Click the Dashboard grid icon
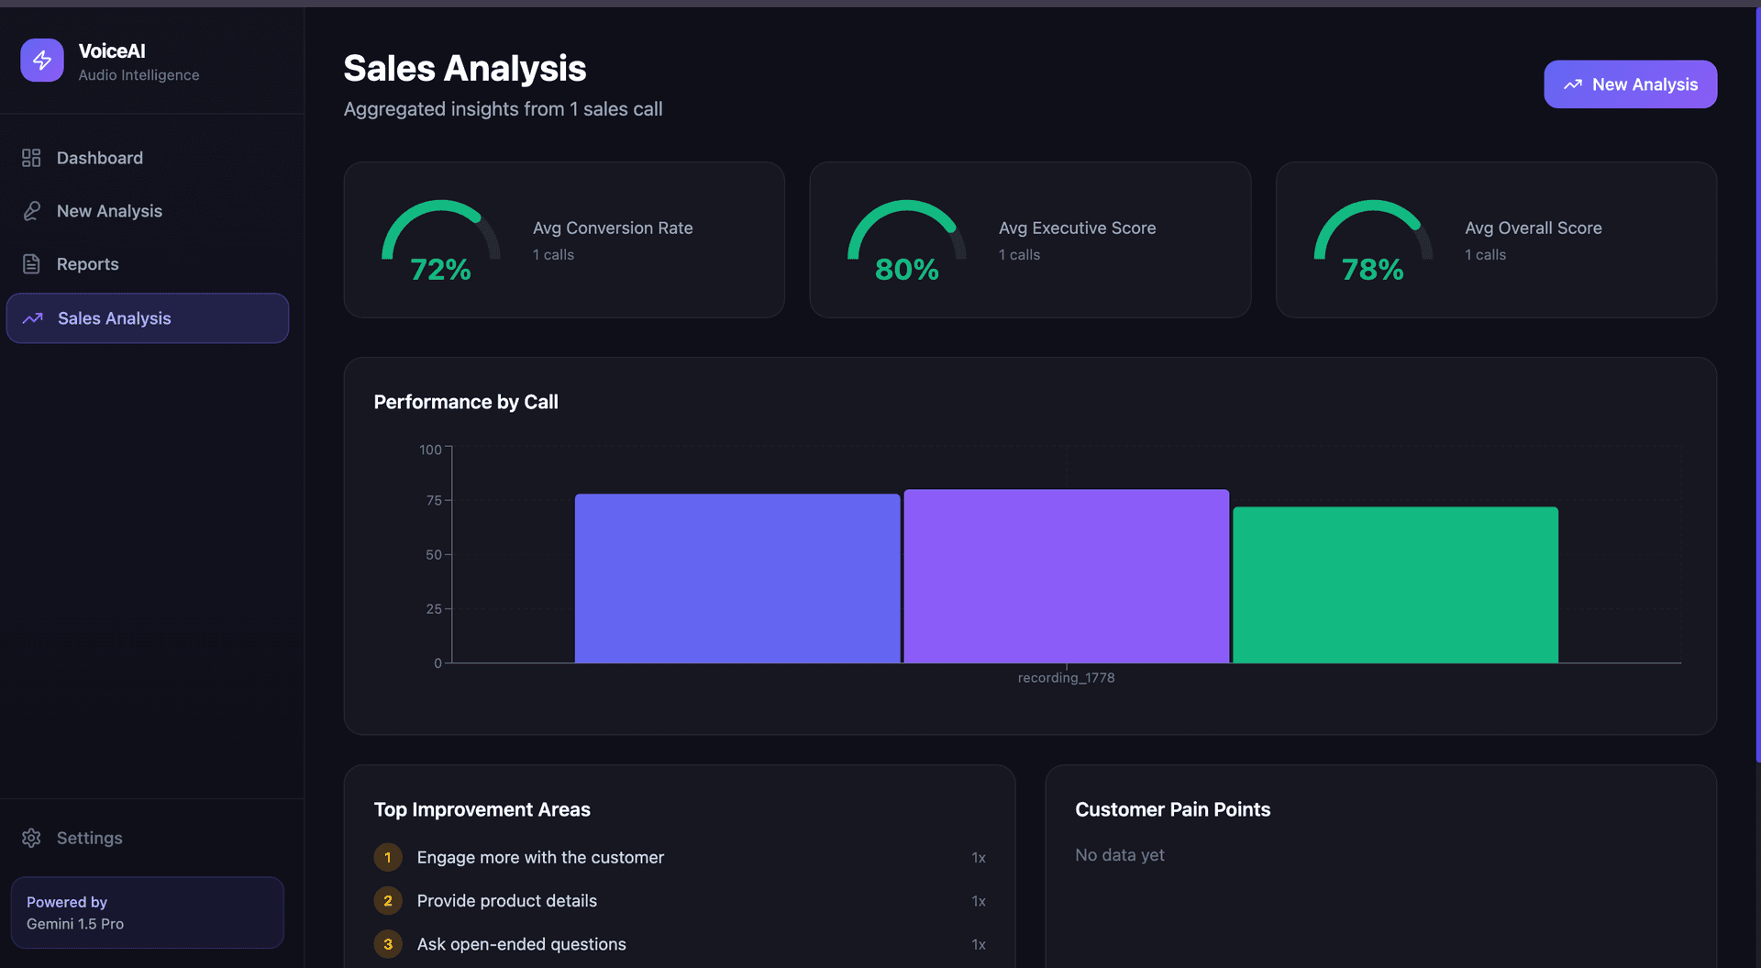 coord(31,158)
